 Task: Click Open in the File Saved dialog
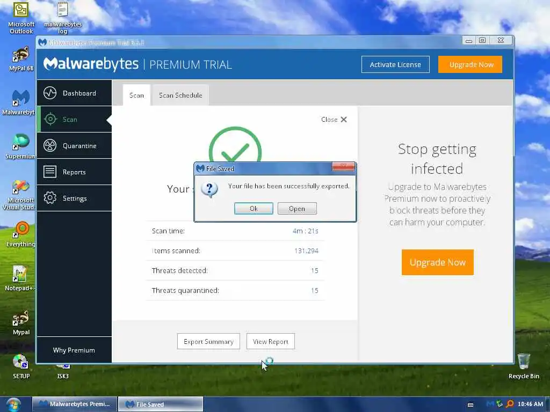(297, 209)
